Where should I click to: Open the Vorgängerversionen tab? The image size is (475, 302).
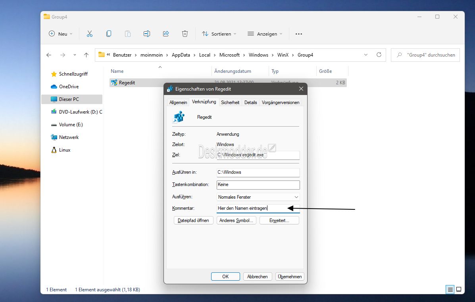pos(281,103)
